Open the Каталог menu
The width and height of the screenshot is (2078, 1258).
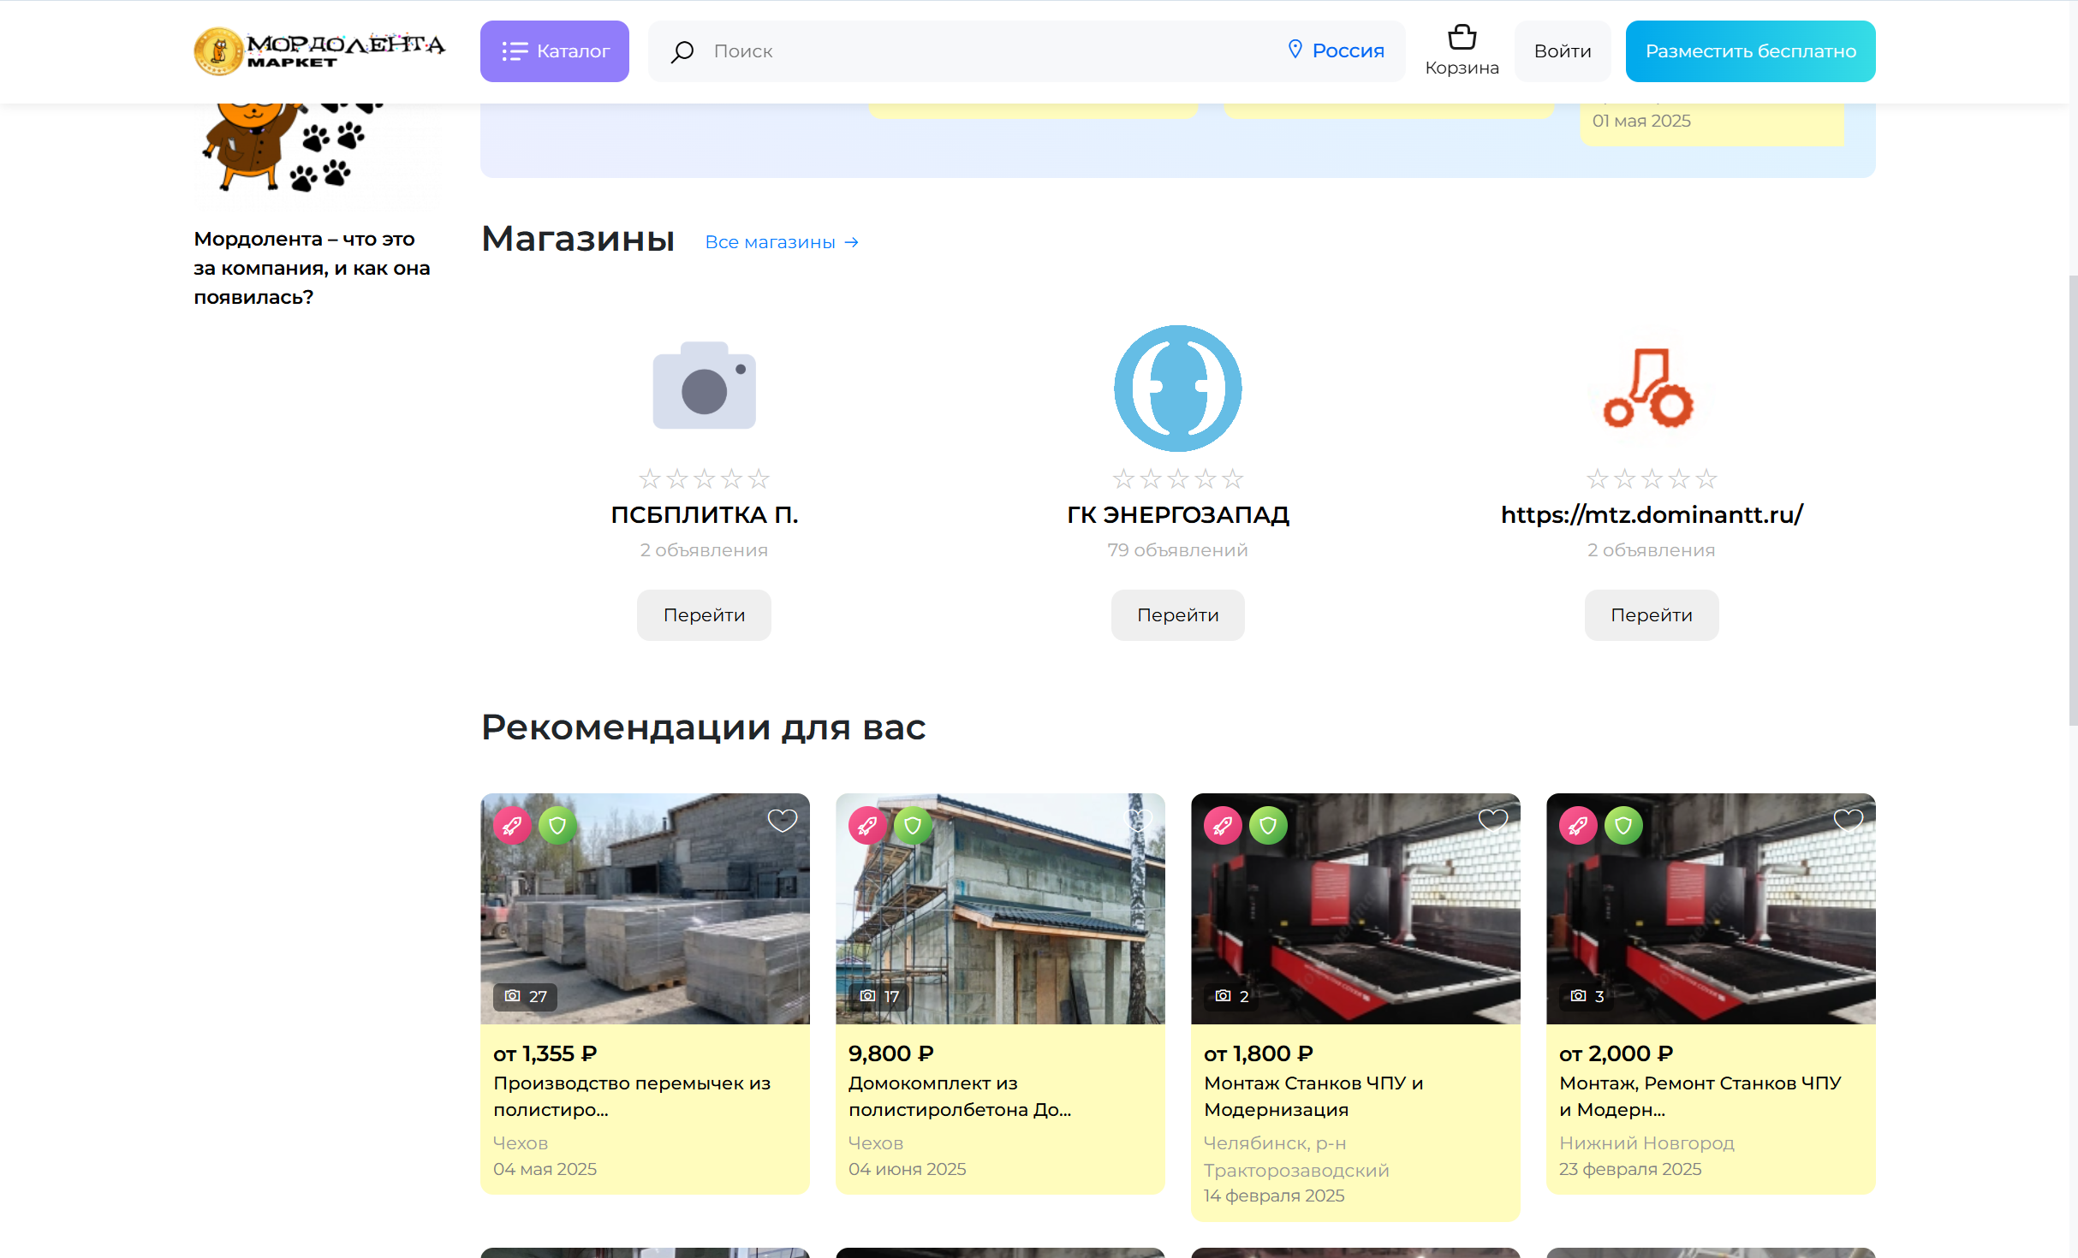(x=554, y=51)
